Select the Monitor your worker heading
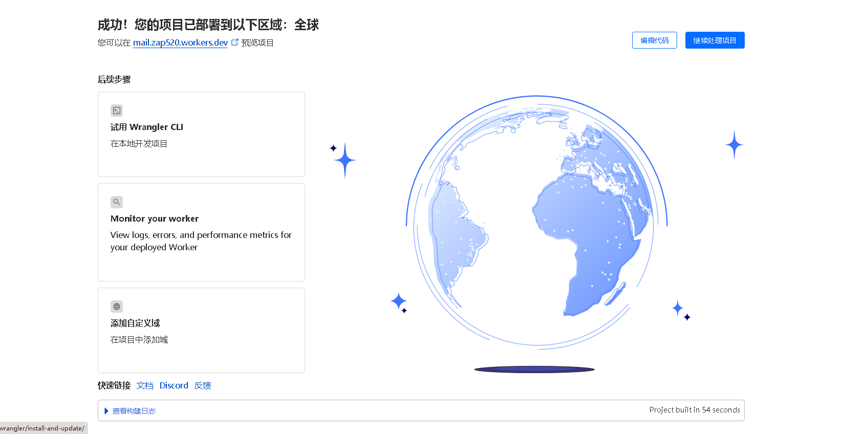 [x=154, y=219]
